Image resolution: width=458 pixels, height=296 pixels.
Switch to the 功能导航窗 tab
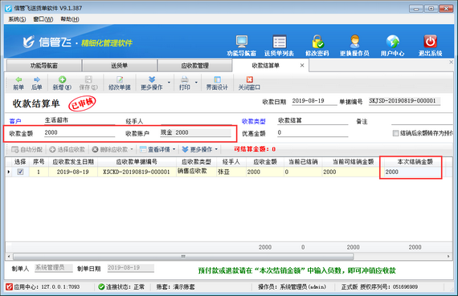44,66
